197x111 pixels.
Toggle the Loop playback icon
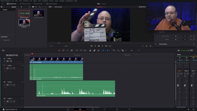tap(110, 46)
